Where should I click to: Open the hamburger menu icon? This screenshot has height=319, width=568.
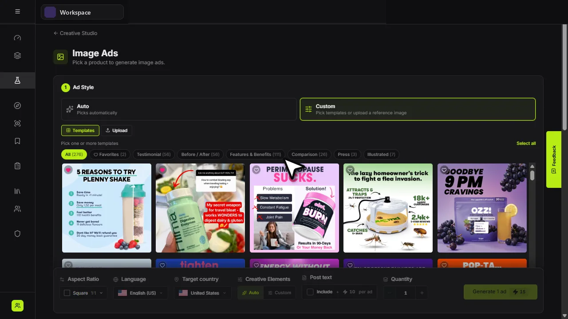tap(17, 12)
